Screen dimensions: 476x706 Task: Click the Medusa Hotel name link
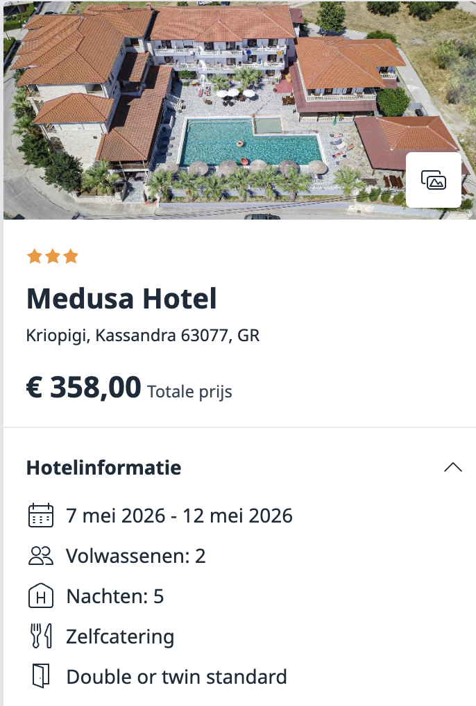[121, 299]
